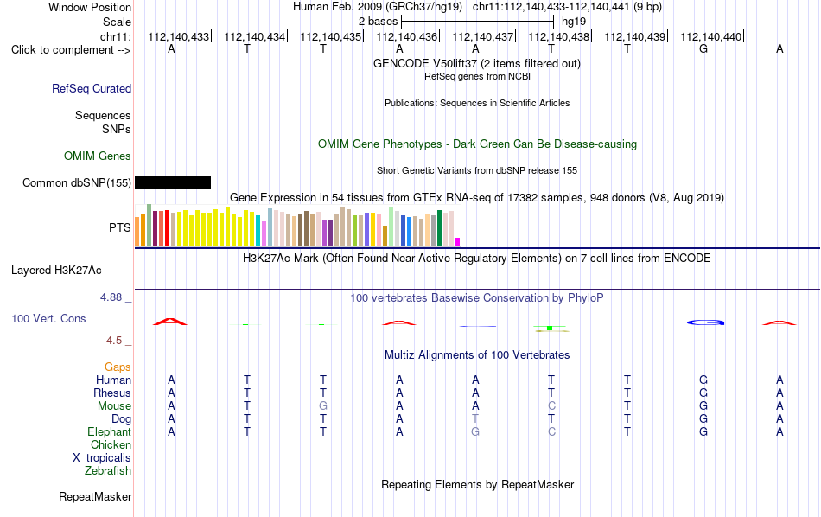Select the Rhesus alignment row label

(112, 393)
